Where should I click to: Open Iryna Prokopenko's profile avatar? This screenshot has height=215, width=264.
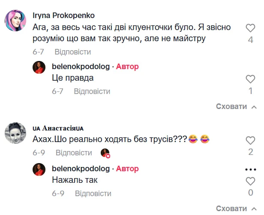coord(17,21)
